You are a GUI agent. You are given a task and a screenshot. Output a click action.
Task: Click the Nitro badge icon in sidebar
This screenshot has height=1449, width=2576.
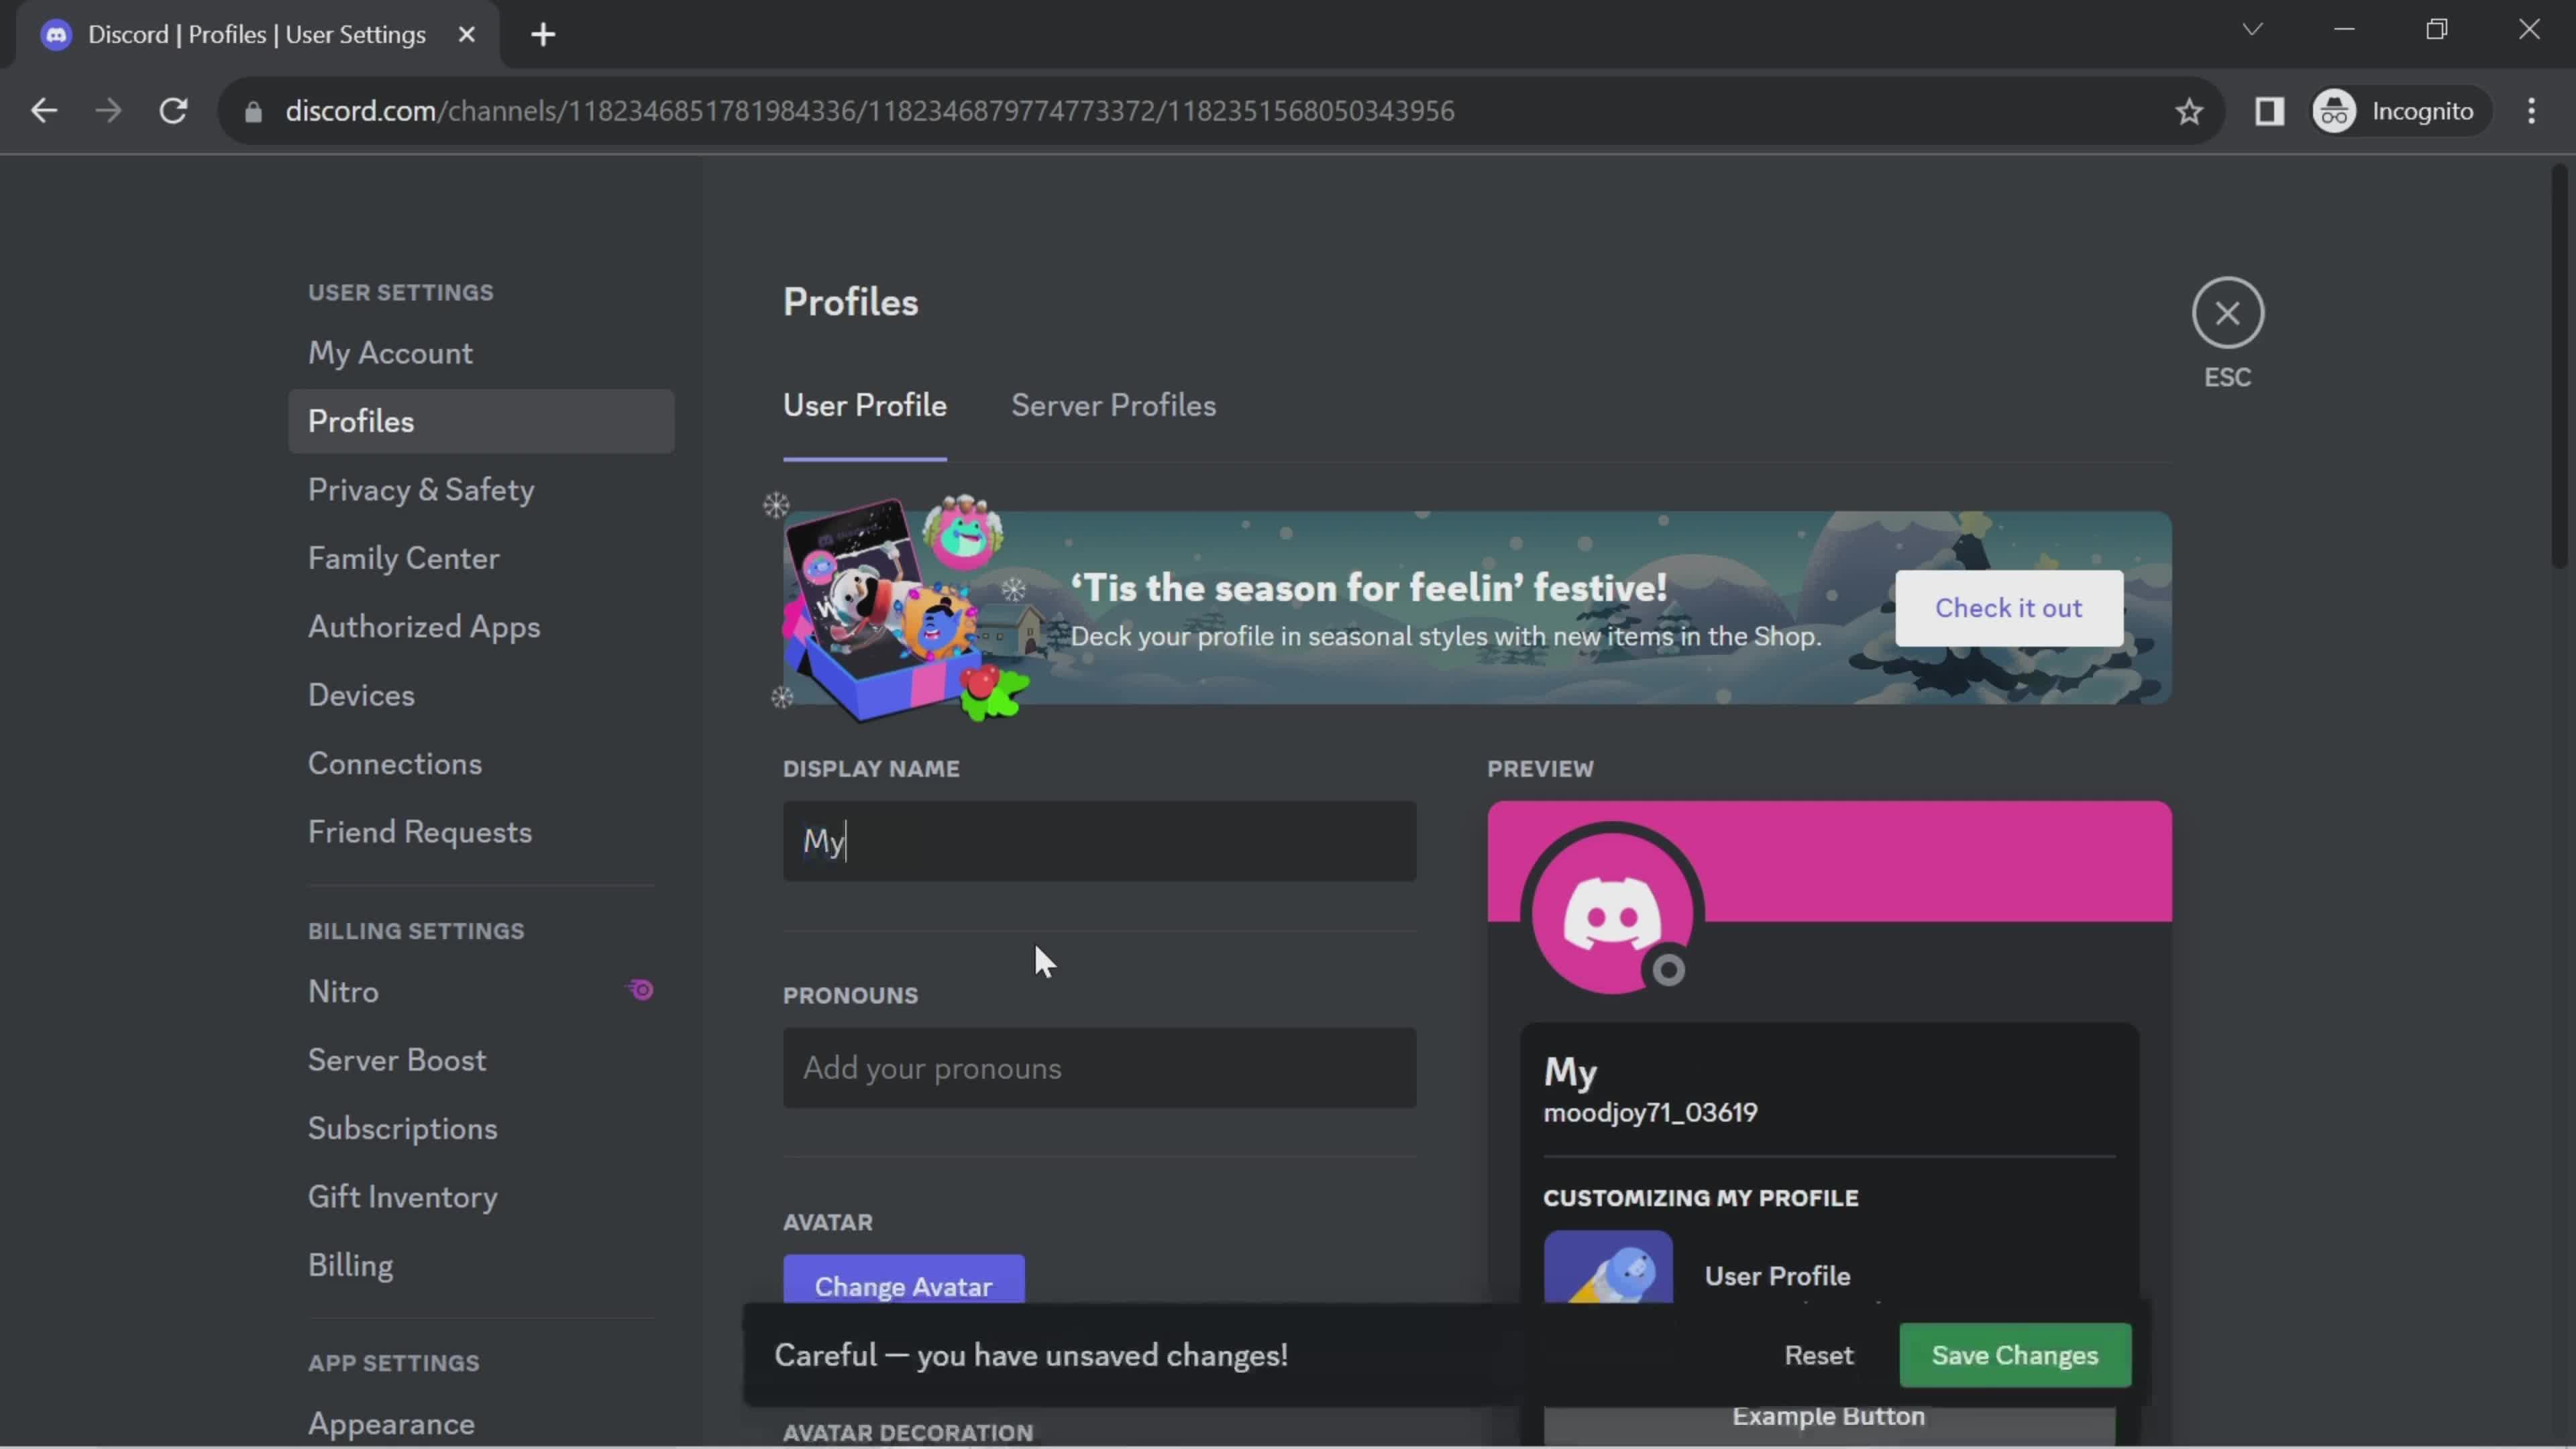coord(641,990)
